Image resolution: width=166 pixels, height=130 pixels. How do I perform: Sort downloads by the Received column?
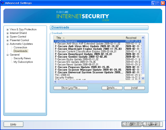pyautogui.click(x=133, y=38)
